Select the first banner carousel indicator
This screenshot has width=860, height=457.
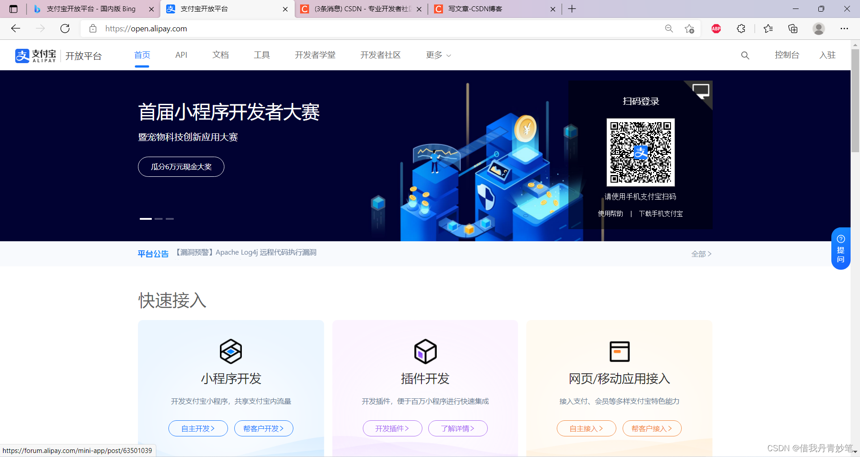[x=146, y=219]
